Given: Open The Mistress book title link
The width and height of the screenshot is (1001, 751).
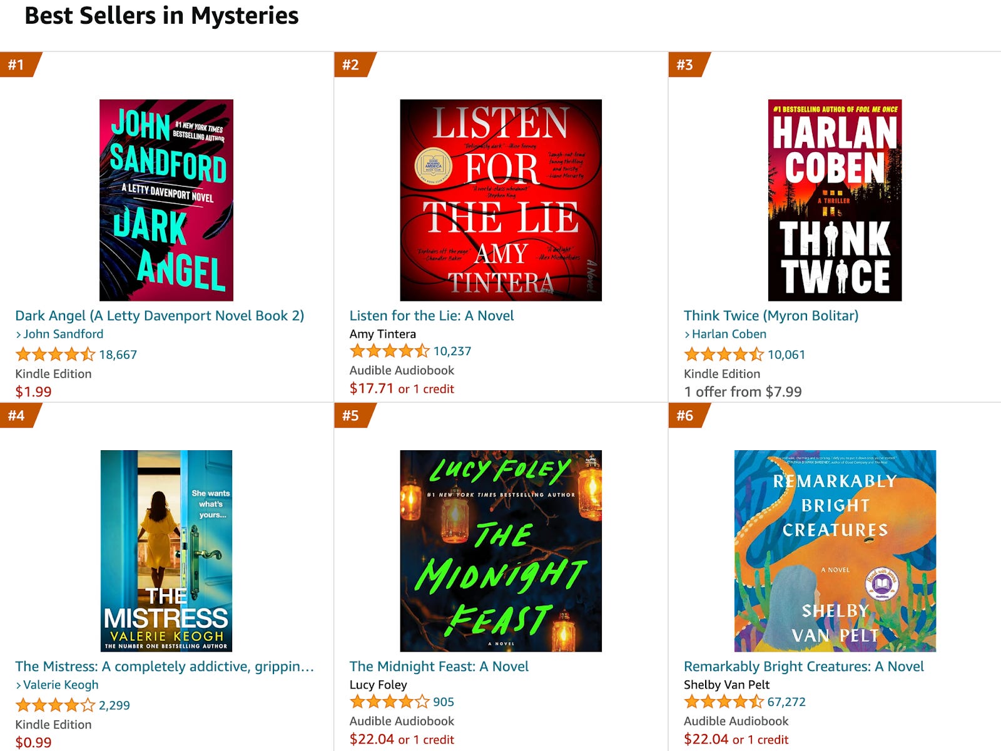Looking at the screenshot, I should pyautogui.click(x=165, y=667).
